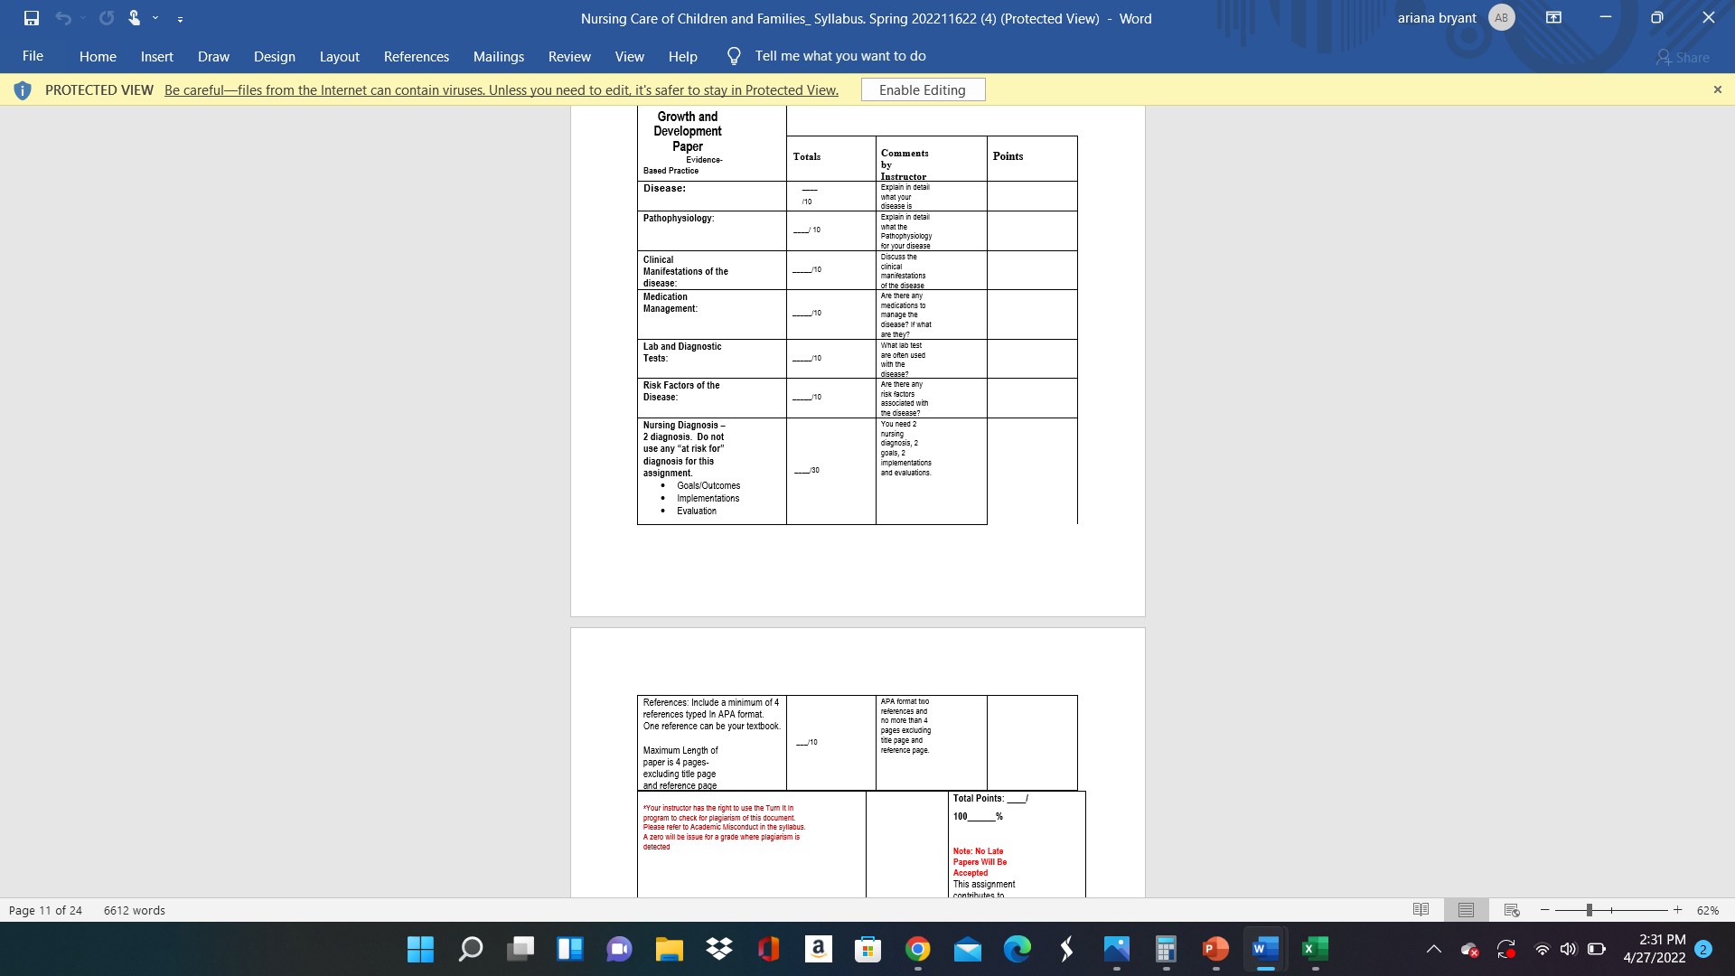Click the Protected View warning link text
This screenshot has width=1735, height=976.
coord(501,89)
